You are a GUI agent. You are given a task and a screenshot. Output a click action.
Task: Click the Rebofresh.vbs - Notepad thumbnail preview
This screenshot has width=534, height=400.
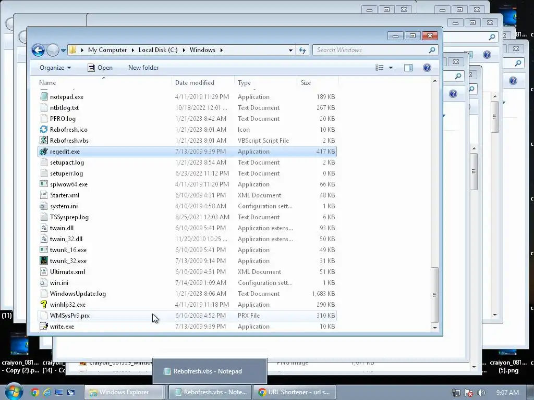pos(210,371)
